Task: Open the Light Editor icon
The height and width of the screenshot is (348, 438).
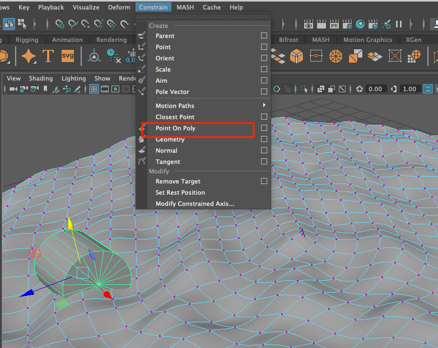Action: pyautogui.click(x=386, y=24)
